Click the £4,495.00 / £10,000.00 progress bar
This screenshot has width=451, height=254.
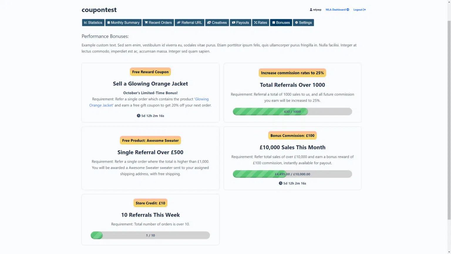tap(292, 174)
